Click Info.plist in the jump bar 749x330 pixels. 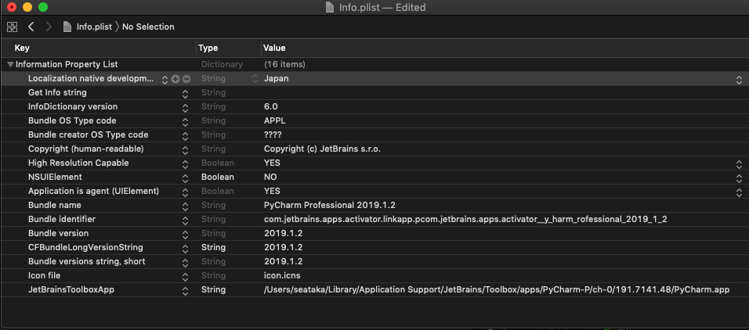pos(94,27)
